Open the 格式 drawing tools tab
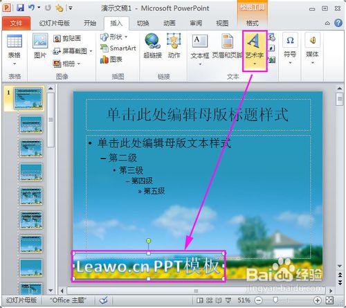 click(253, 24)
